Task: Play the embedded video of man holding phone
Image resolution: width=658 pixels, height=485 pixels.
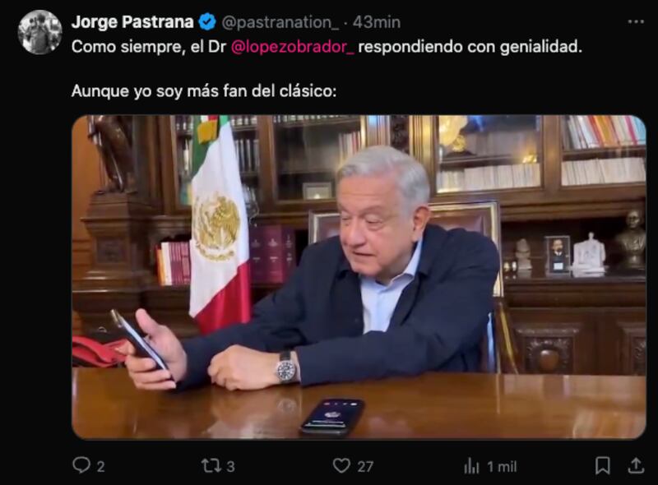Action: click(359, 277)
